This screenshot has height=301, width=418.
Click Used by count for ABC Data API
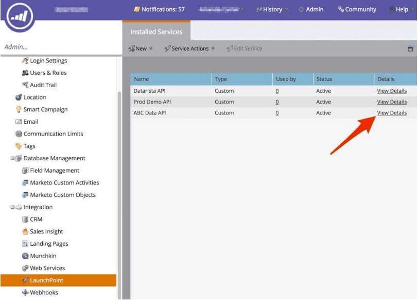click(x=277, y=113)
